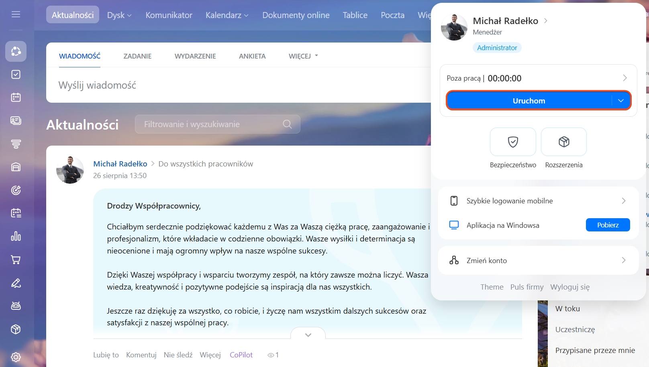The height and width of the screenshot is (367, 649).
Task: Open the Rozszerzenia cube icon tile
Action: (563, 142)
